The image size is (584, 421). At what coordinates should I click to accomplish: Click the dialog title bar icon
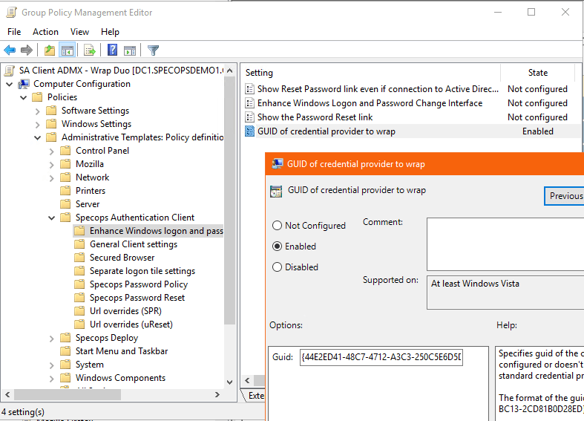point(277,164)
